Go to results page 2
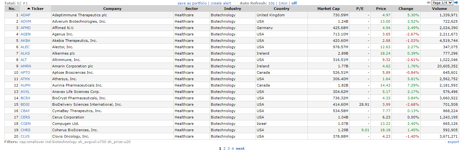 pyautogui.click(x=224, y=148)
